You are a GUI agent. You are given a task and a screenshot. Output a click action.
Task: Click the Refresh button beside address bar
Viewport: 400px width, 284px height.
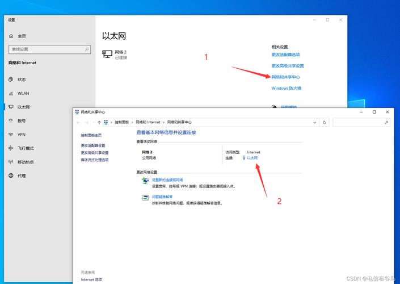[325, 122]
